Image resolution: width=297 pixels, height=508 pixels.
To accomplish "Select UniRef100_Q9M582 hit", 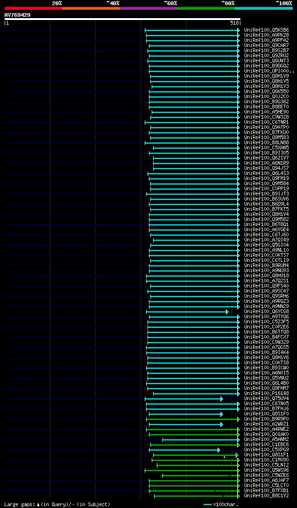I will [x=267, y=219].
